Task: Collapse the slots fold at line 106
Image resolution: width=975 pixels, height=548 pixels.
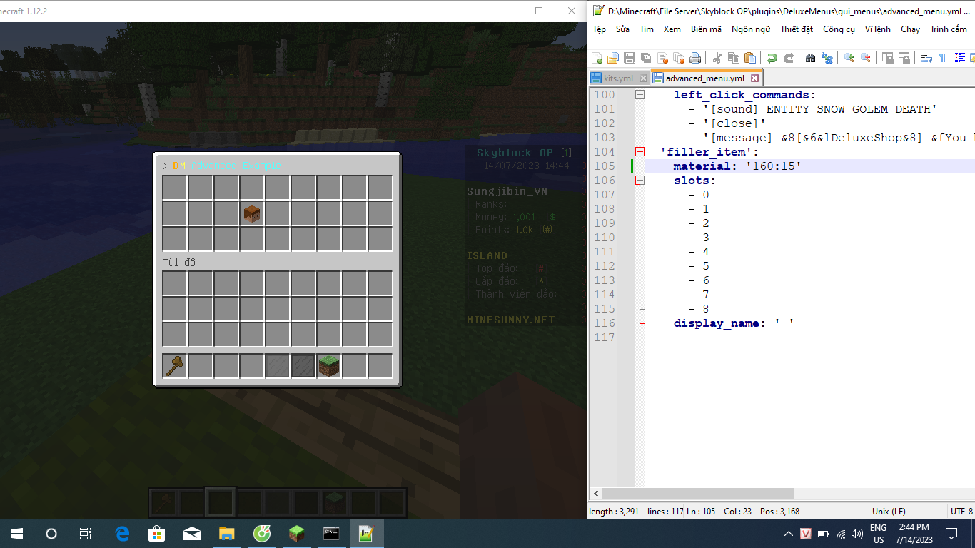Action: click(640, 181)
